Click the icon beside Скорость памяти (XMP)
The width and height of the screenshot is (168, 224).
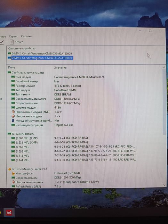point(13,99)
